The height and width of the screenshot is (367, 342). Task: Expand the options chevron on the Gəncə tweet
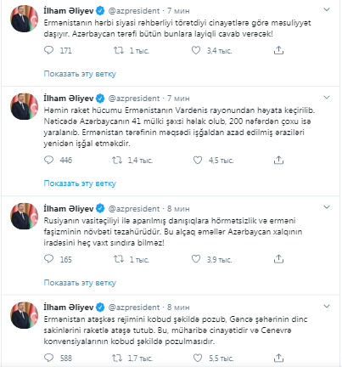point(327,307)
